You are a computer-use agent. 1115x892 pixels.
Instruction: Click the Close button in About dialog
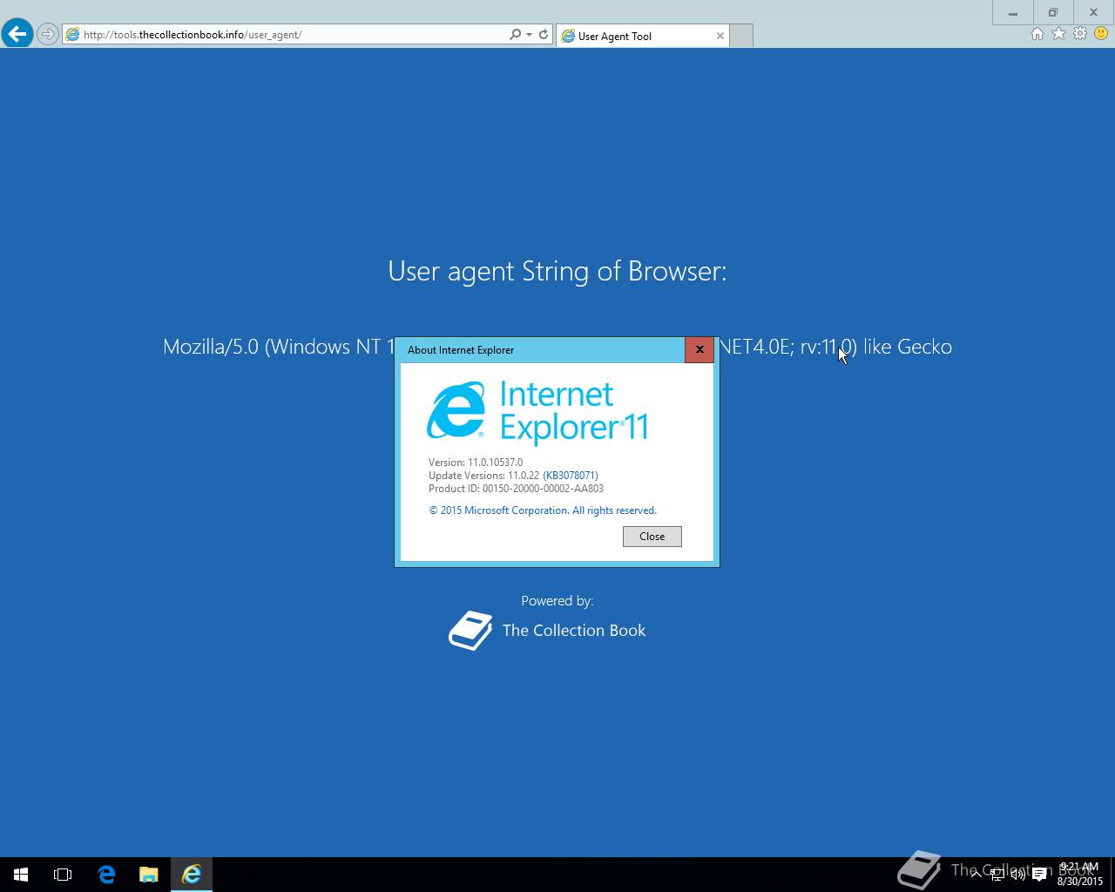click(652, 537)
